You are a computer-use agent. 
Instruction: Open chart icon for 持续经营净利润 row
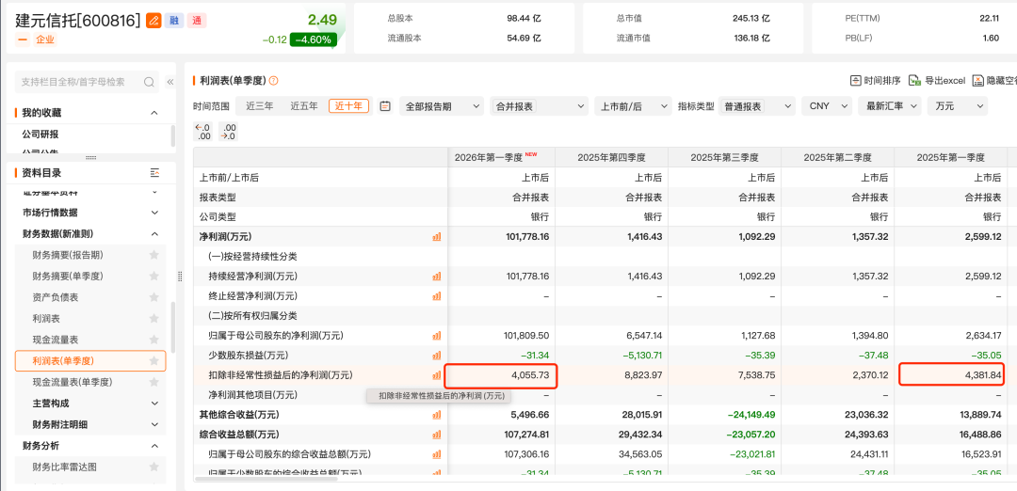point(437,277)
